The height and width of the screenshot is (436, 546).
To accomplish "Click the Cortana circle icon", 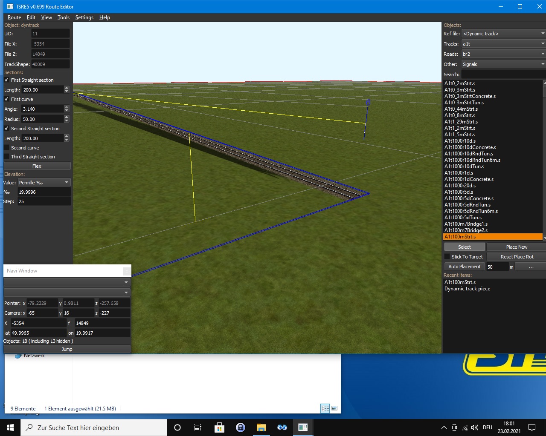I will [x=177, y=427].
